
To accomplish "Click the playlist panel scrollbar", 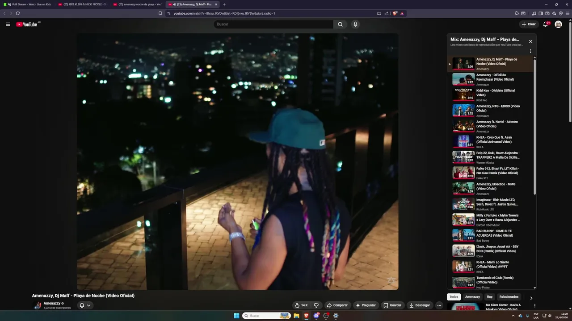I will 534,127.
